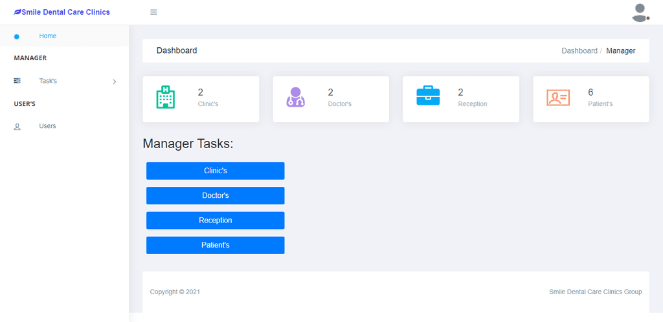Open the Users sidebar menu item
Screen dimensions: 663x322
pos(64,126)
